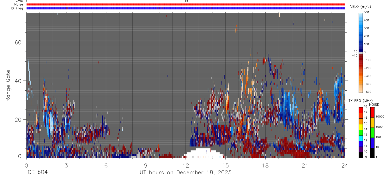Select the yellow segment of the TX FRQ color bar
388x179 pixels.
coord(361,127)
